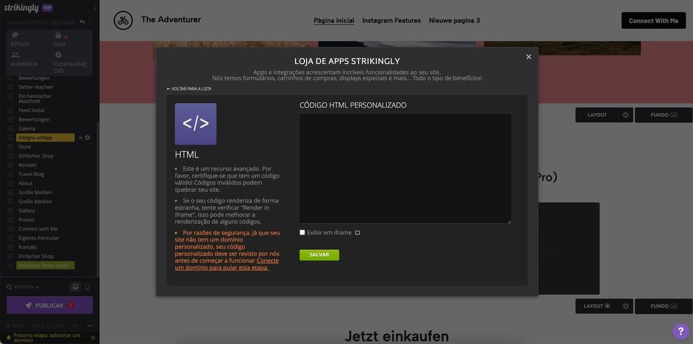
Task: Select the Store section in sidebar
Action: (x=25, y=147)
